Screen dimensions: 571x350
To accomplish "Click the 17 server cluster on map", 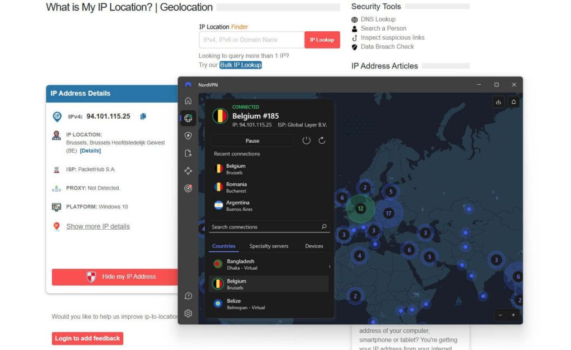I will point(389,213).
